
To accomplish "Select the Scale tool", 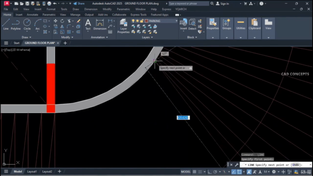I will point(62,32).
